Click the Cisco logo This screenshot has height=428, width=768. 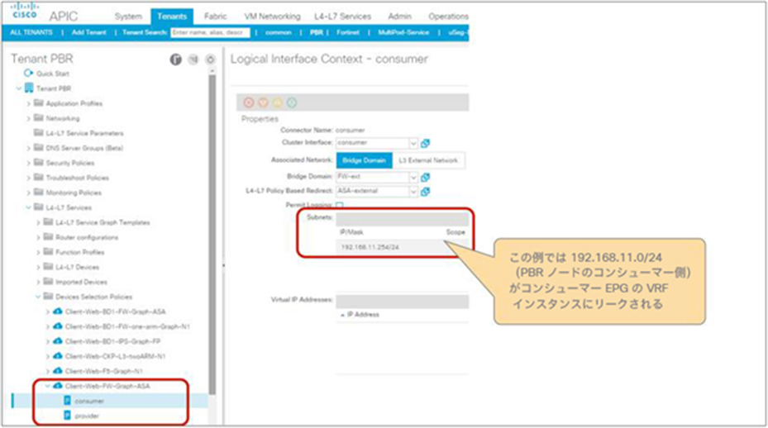[x=25, y=10]
